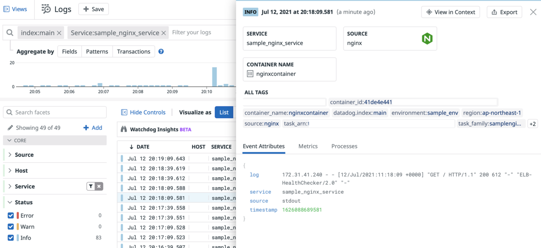Click the container_name:nginxcontainer tag

pos(286,113)
